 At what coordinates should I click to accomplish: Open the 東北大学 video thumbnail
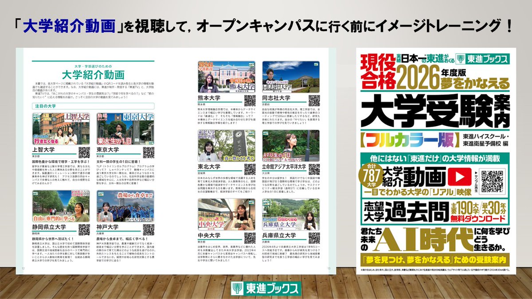point(227,146)
